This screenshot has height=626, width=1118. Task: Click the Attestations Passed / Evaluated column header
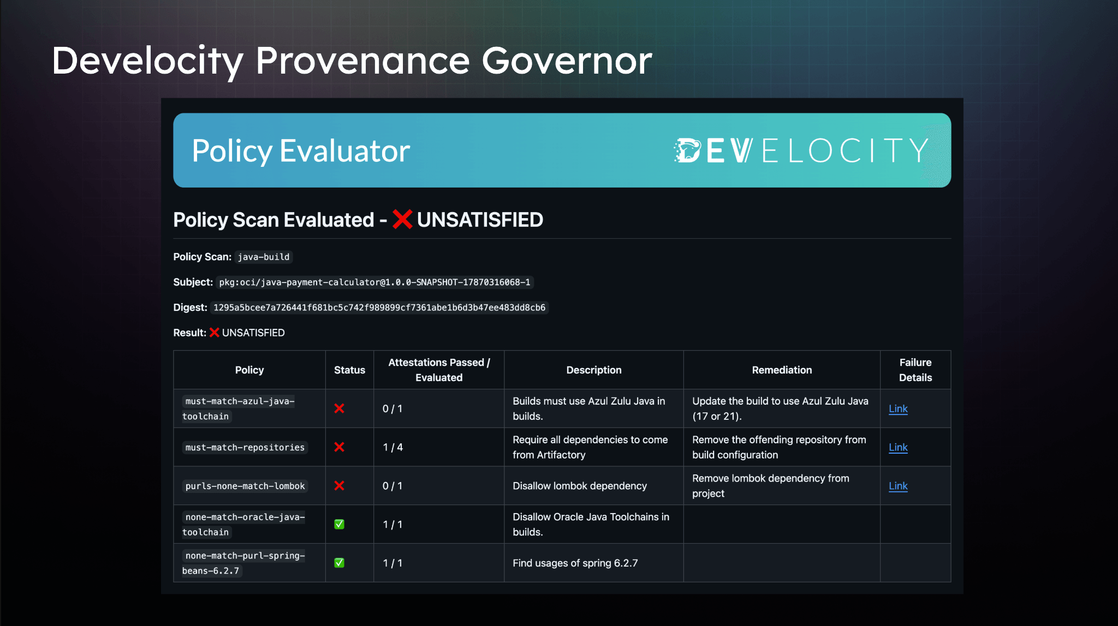point(438,370)
